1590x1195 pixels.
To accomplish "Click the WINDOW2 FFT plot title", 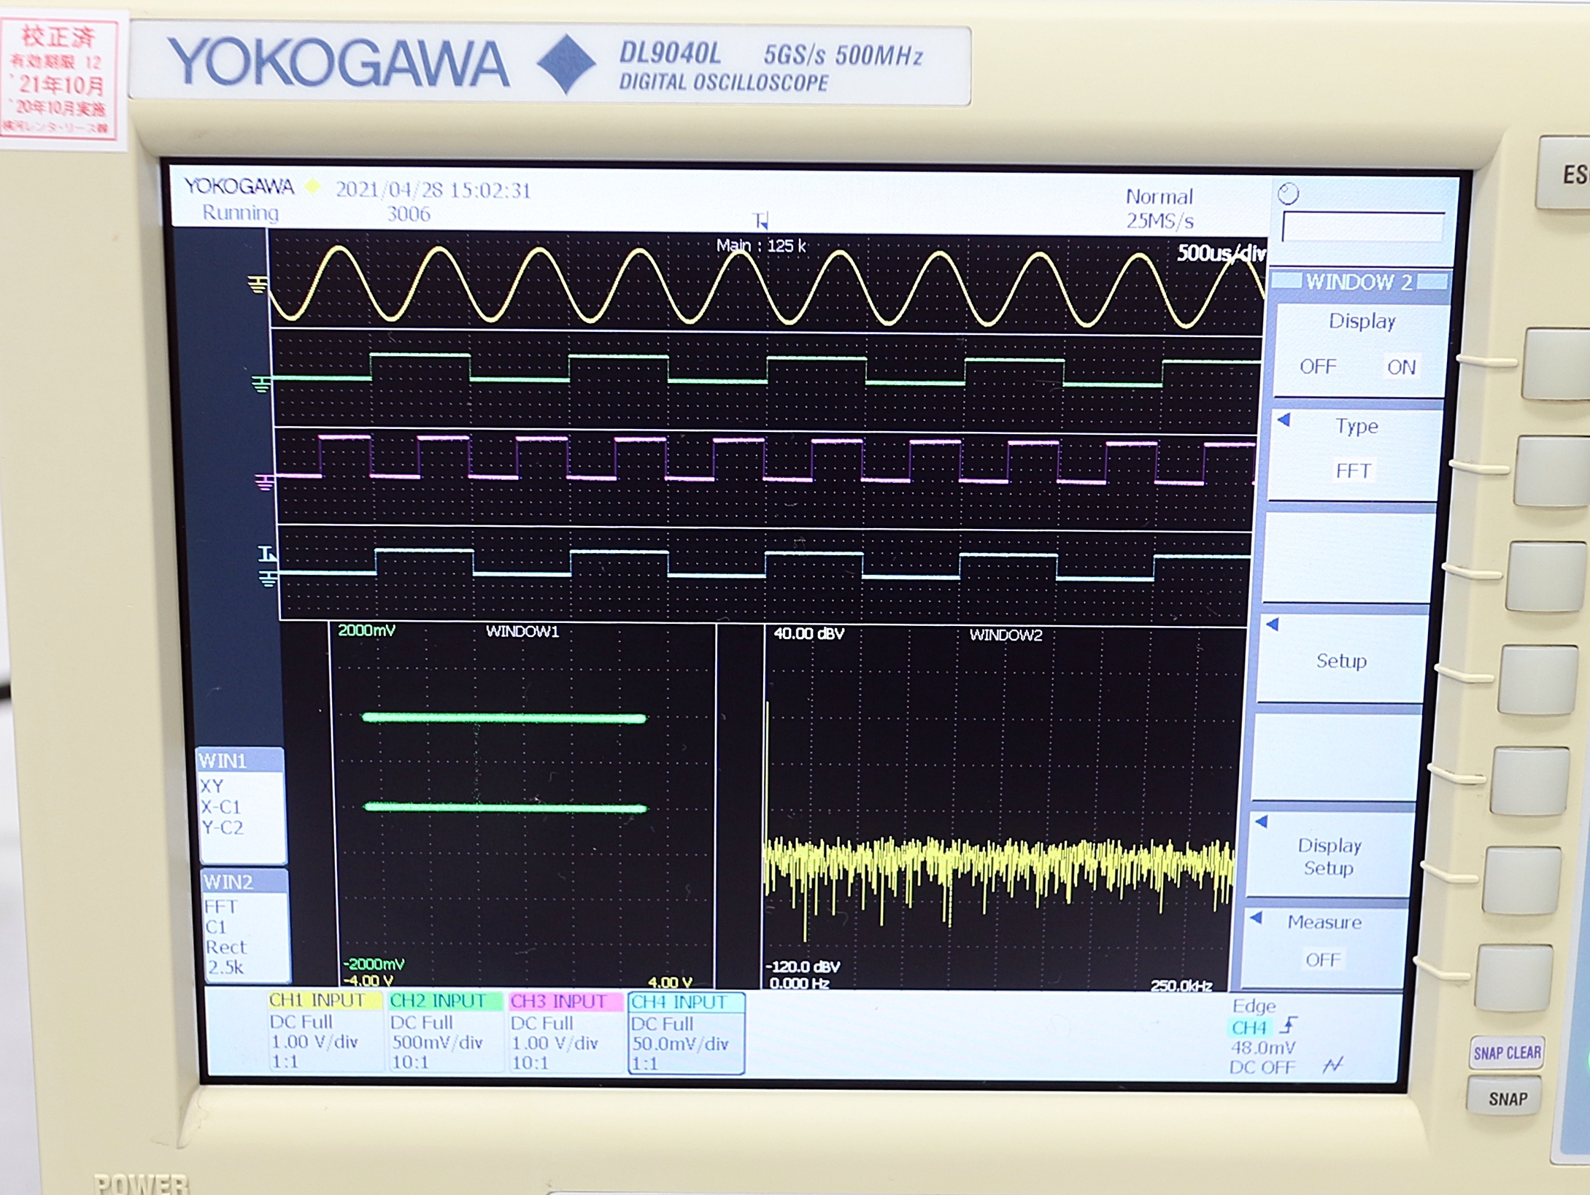I will (x=1006, y=635).
